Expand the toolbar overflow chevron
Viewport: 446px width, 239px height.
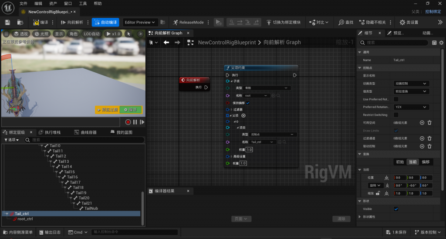pos(440,22)
